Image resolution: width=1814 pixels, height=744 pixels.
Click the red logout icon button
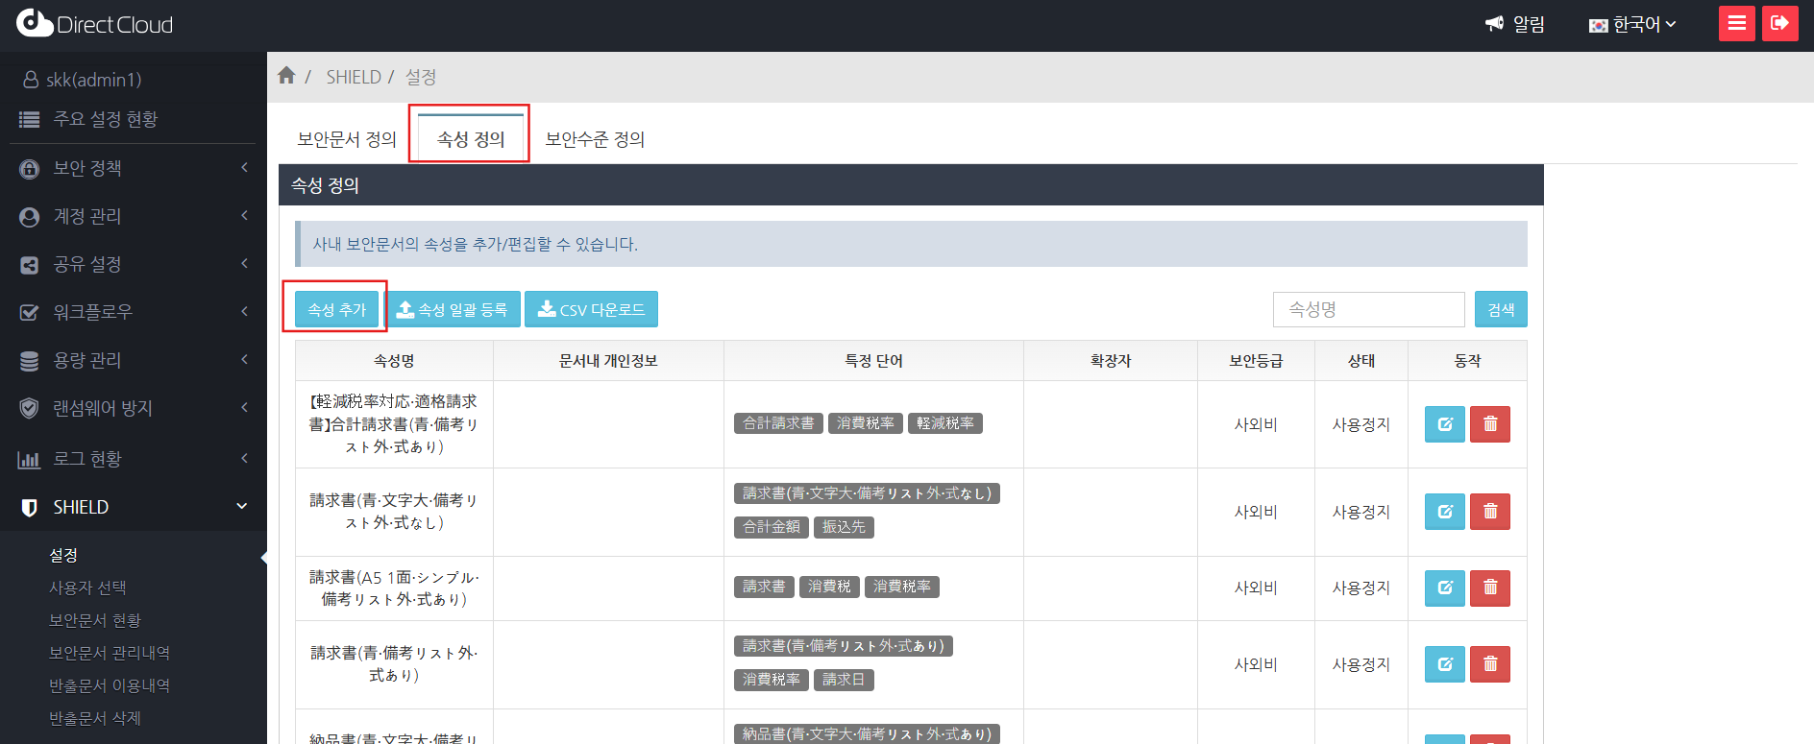click(x=1779, y=24)
